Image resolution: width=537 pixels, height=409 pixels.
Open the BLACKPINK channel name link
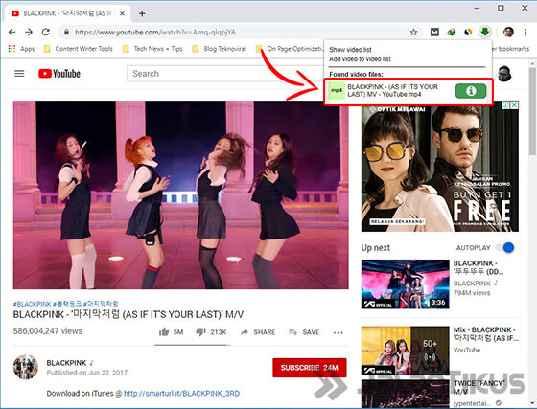[x=66, y=362]
